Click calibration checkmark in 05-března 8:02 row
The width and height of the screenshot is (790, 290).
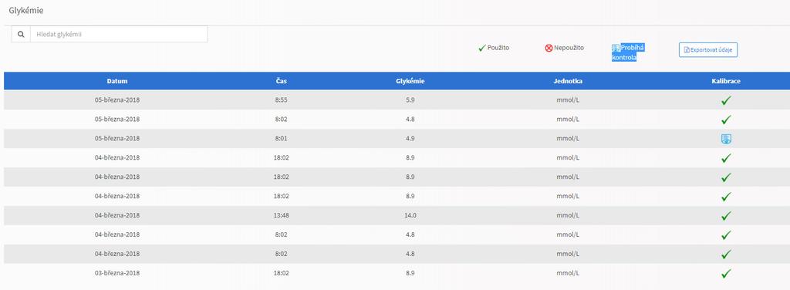725,120
